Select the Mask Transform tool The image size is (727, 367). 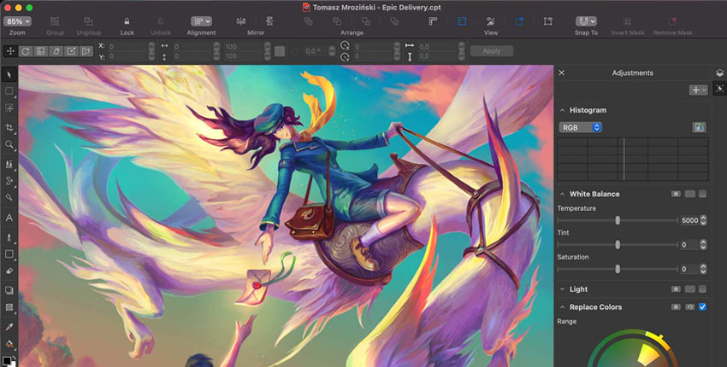(9, 108)
